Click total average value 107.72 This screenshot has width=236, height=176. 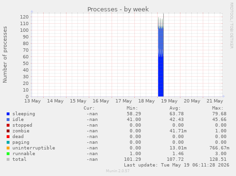[x=175, y=159]
